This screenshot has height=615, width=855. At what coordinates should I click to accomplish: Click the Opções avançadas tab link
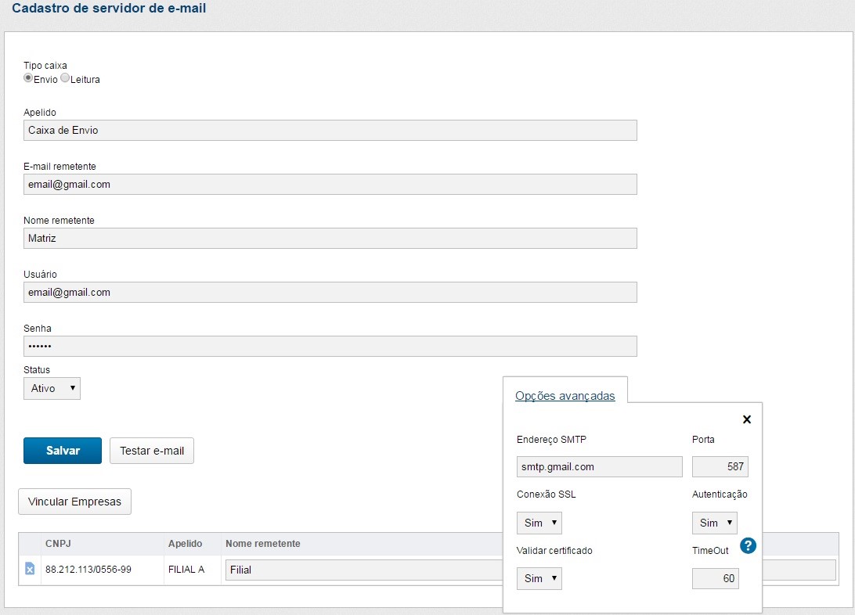[x=565, y=396]
